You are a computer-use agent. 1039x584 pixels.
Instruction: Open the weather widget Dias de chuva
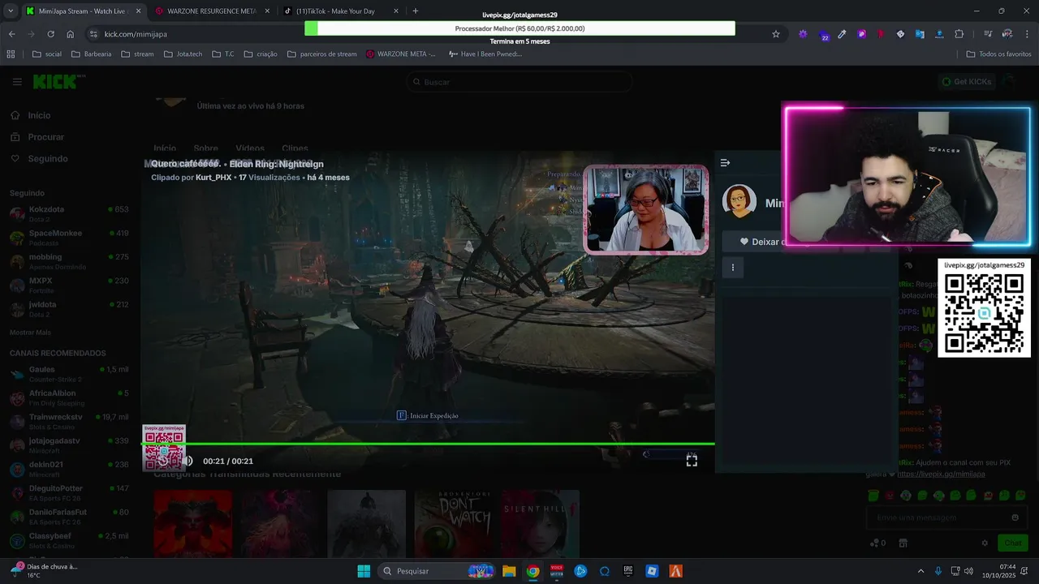coord(45,571)
